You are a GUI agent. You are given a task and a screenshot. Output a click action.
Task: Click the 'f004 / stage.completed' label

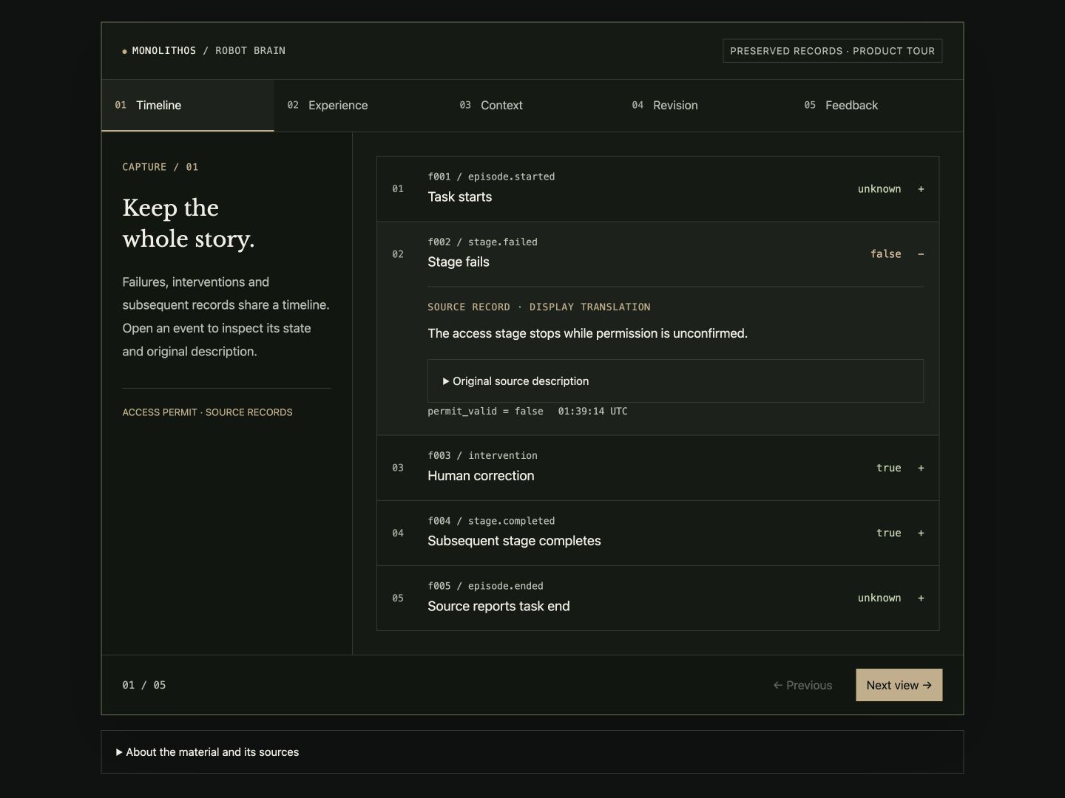[x=491, y=521]
